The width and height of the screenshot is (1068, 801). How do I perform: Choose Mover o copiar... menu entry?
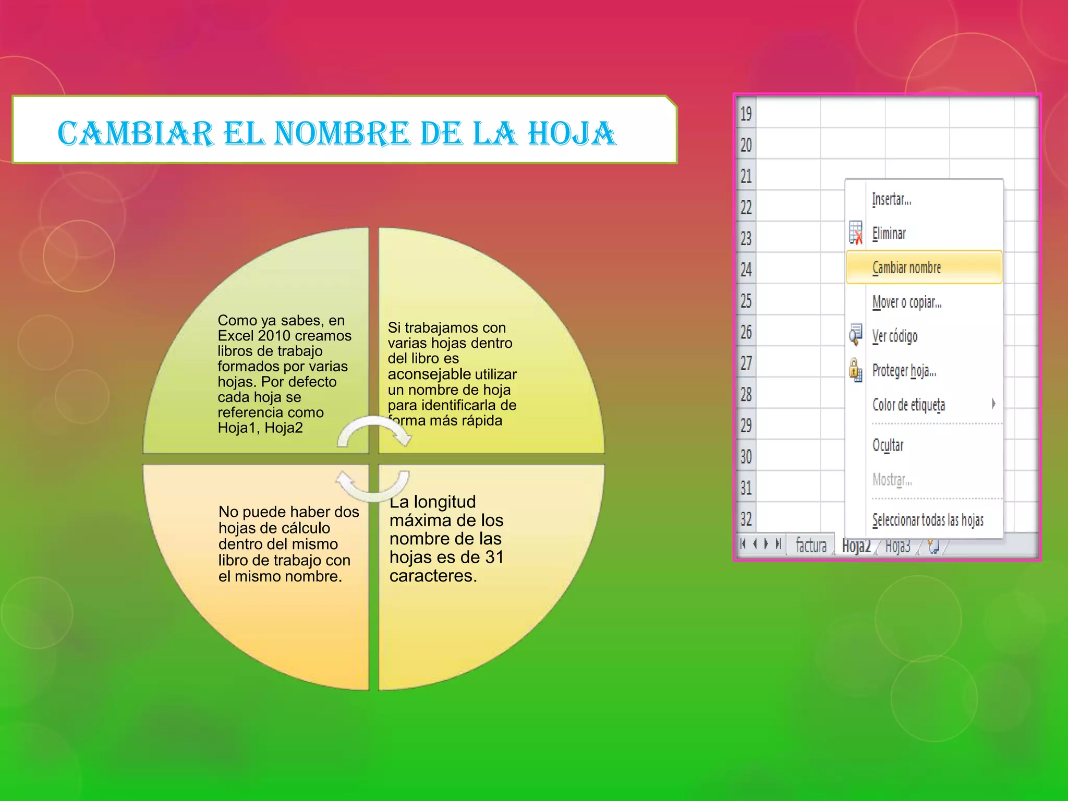point(924,302)
